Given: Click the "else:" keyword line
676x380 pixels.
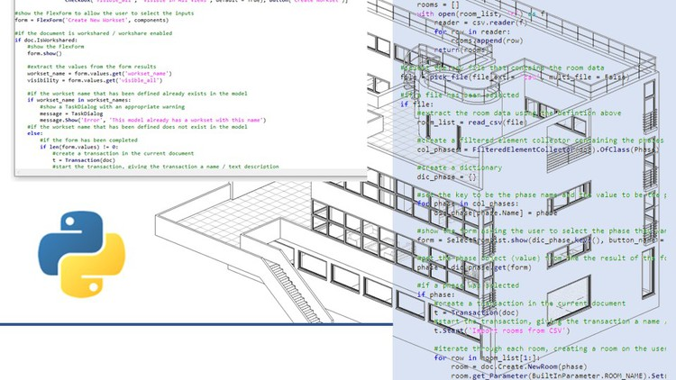Looking at the screenshot, I should [33, 133].
